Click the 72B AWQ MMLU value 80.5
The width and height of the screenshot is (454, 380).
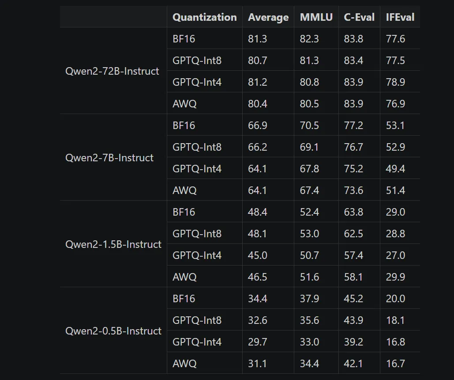(x=309, y=104)
